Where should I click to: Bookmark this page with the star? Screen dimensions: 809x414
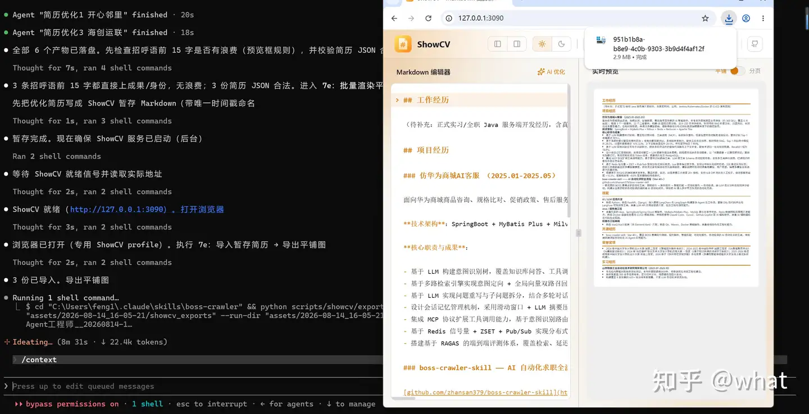(x=705, y=18)
